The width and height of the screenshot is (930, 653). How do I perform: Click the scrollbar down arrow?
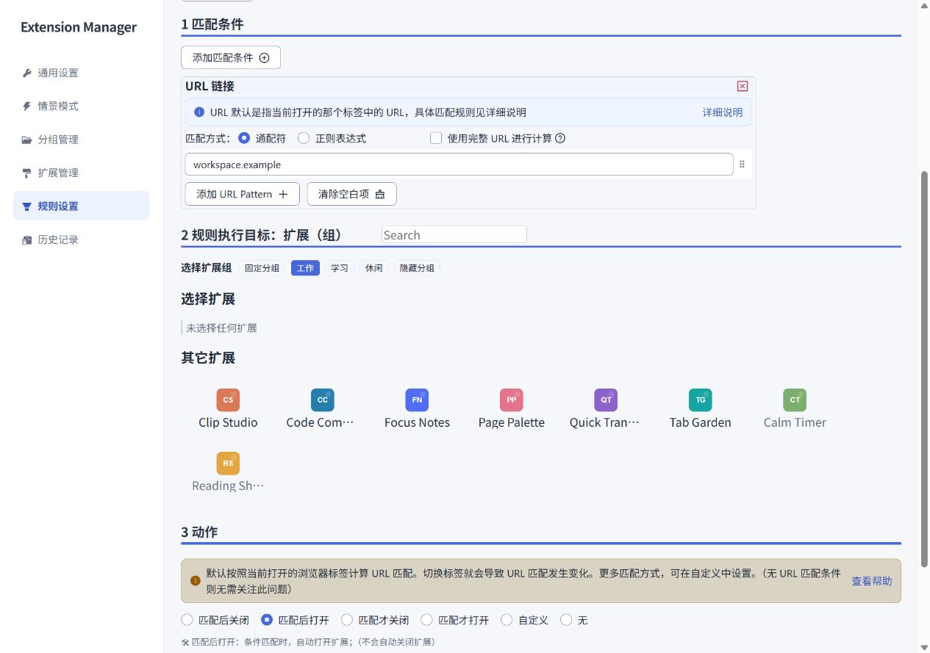pyautogui.click(x=925, y=647)
